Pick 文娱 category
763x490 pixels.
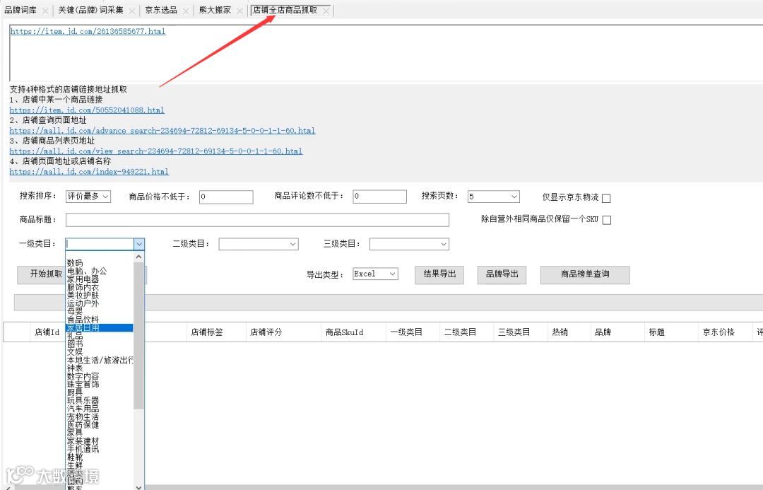click(x=75, y=352)
